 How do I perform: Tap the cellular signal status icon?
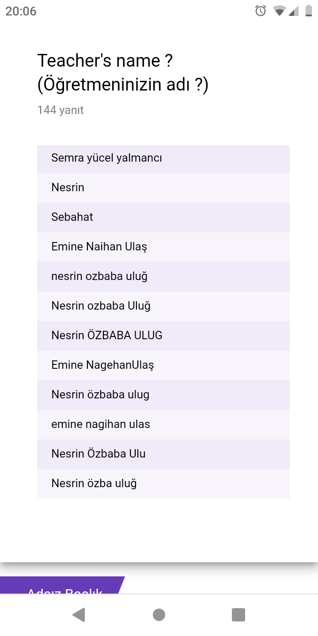tap(294, 11)
